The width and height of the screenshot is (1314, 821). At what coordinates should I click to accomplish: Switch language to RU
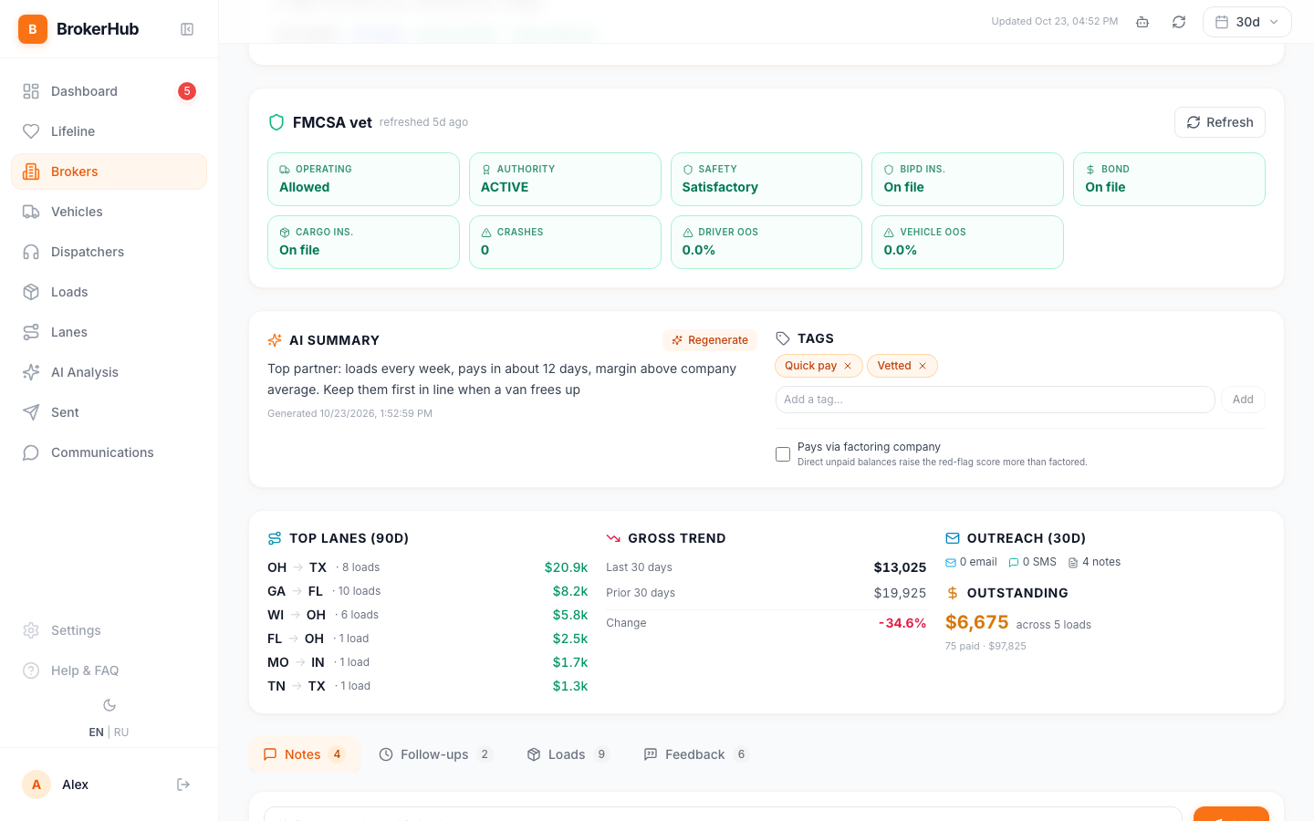(121, 733)
